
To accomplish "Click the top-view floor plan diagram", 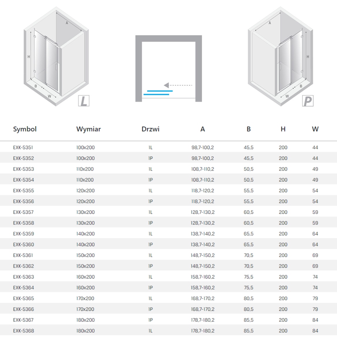I will pos(169,69).
